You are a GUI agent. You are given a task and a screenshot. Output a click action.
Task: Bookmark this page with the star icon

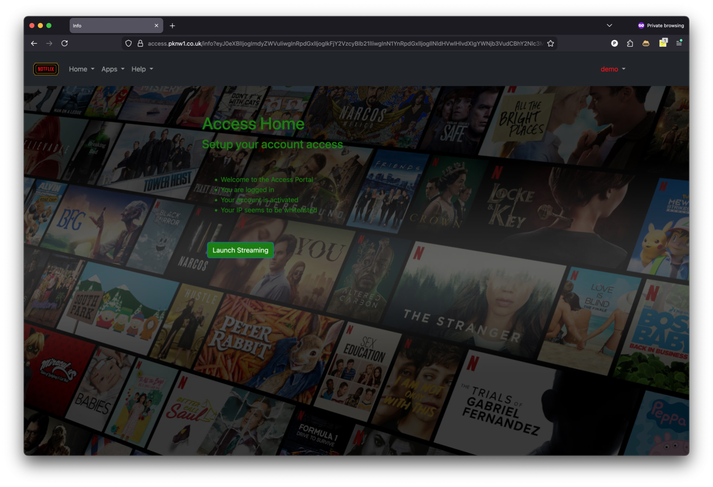550,43
